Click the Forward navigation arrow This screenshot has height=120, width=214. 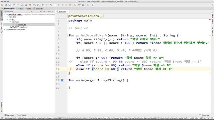click(46, 5)
